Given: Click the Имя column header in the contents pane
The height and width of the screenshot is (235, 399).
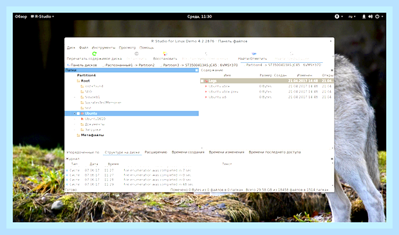Looking at the screenshot, I should (227, 75).
